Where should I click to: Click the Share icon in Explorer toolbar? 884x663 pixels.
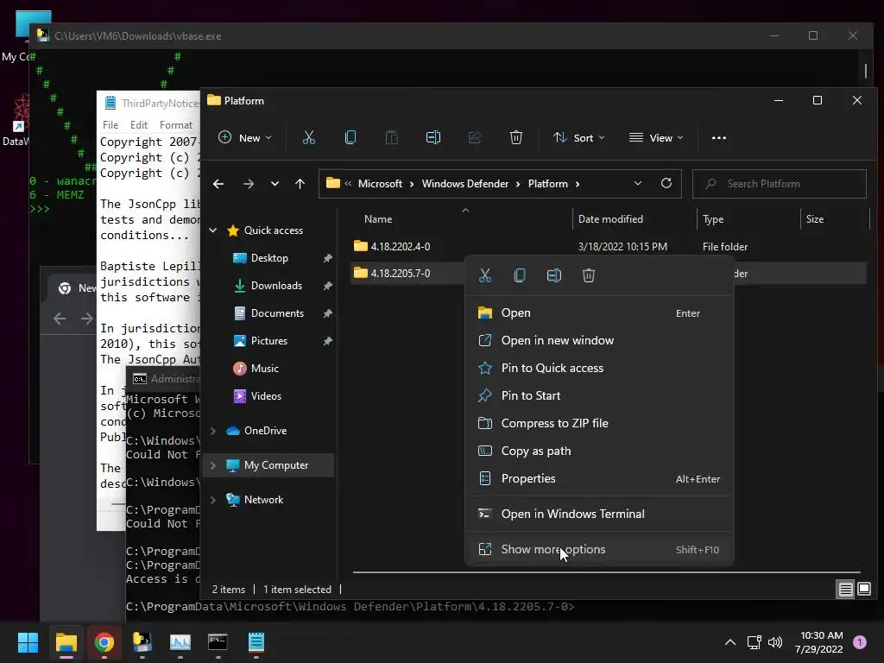475,137
